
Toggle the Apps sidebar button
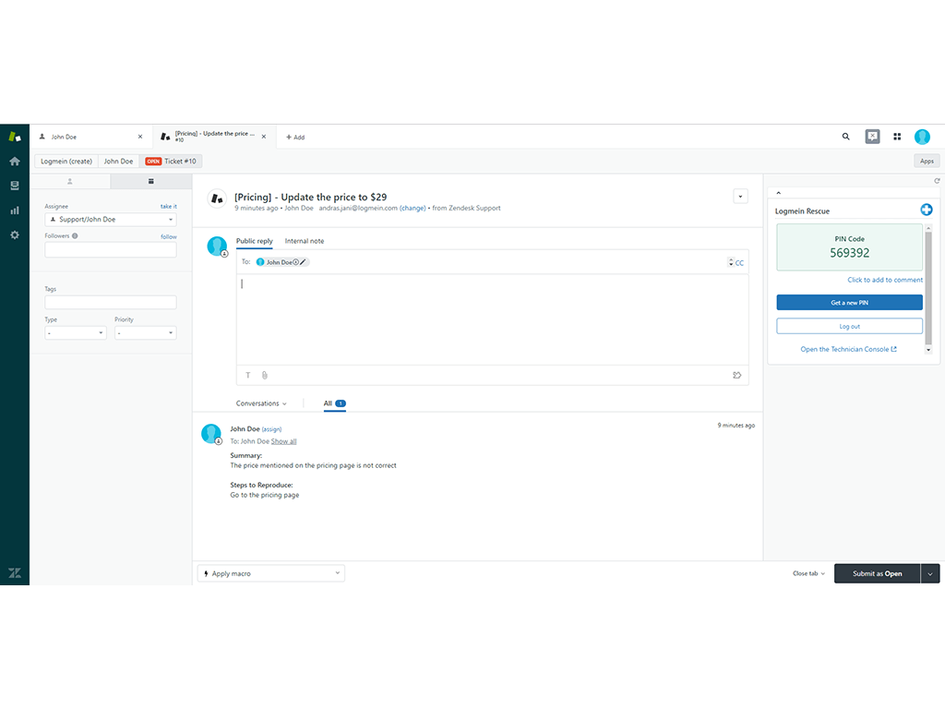[926, 161]
